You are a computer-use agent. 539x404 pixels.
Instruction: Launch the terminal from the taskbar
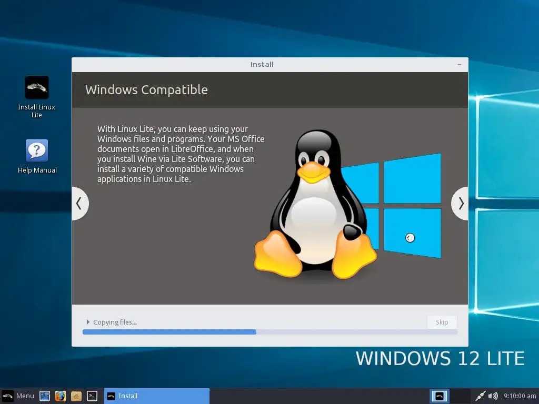[x=92, y=396]
